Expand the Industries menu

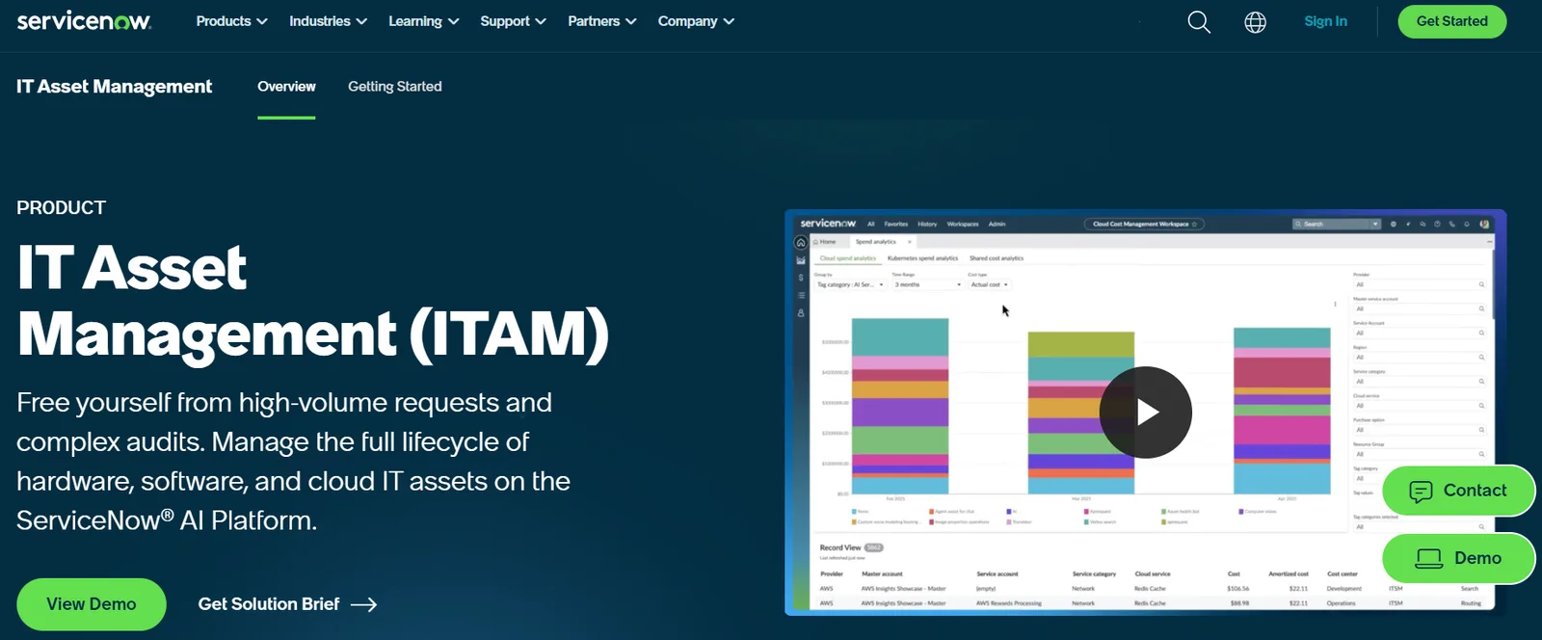[328, 21]
